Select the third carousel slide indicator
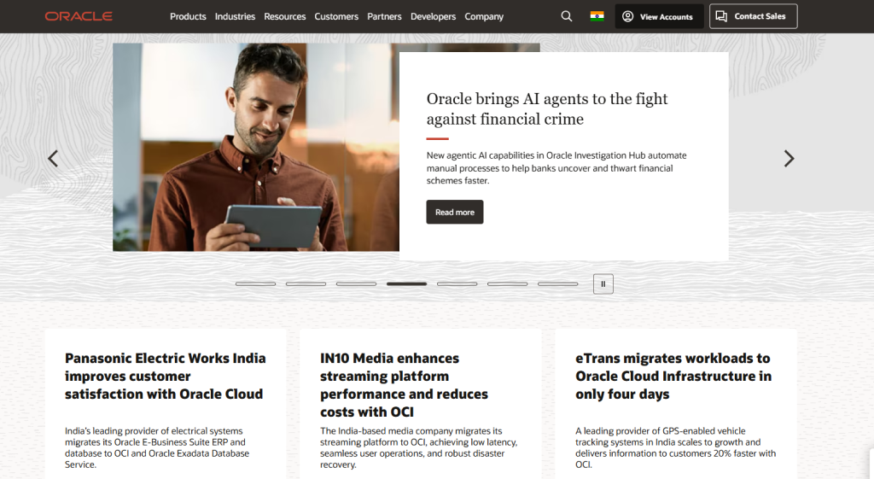 [356, 283]
